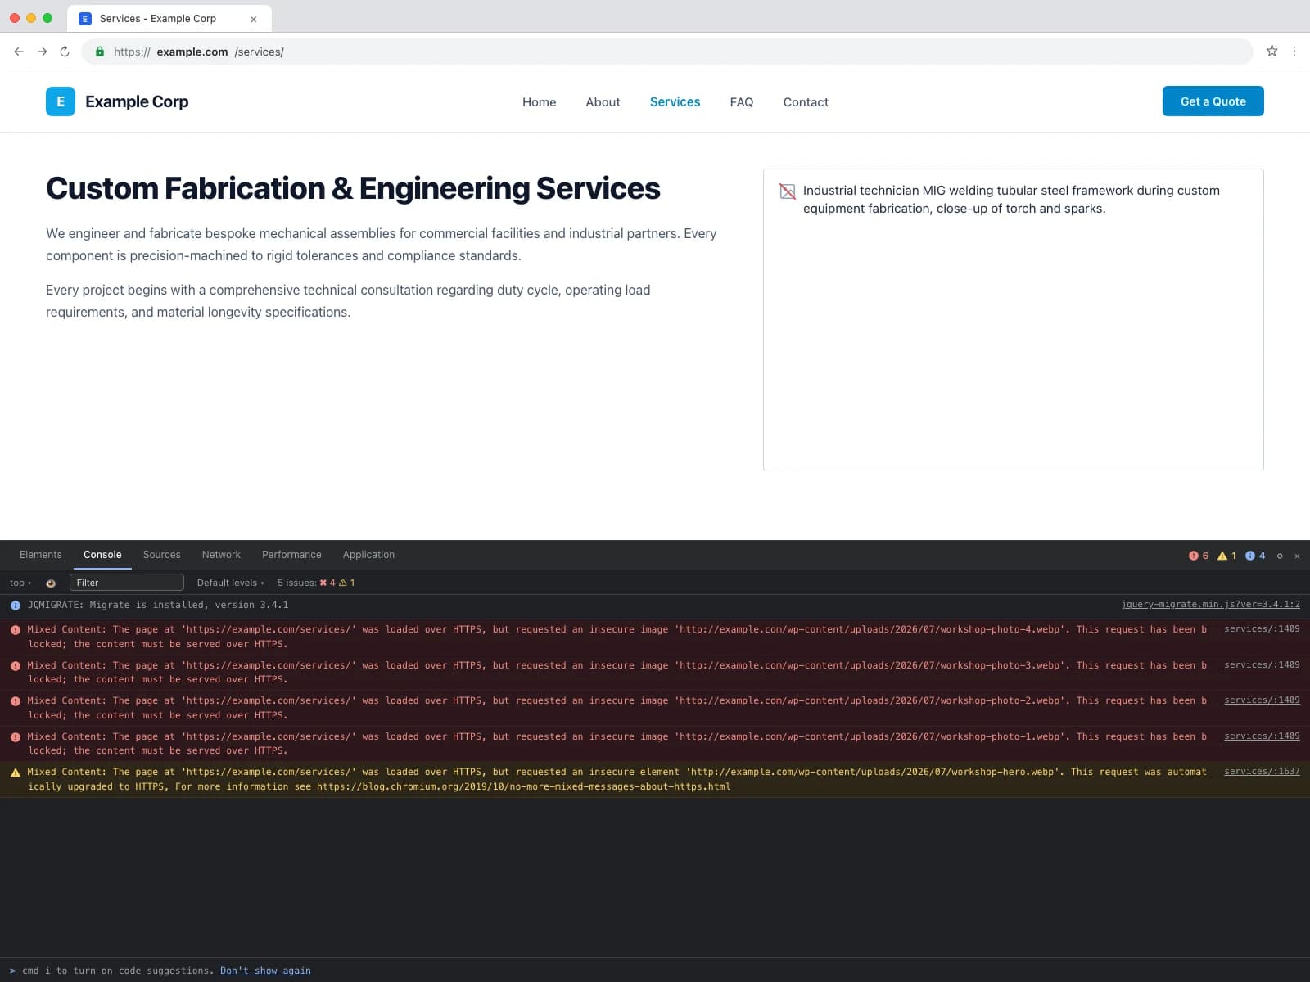
Task: Select the JQMIGRATE console message
Action: click(655, 606)
